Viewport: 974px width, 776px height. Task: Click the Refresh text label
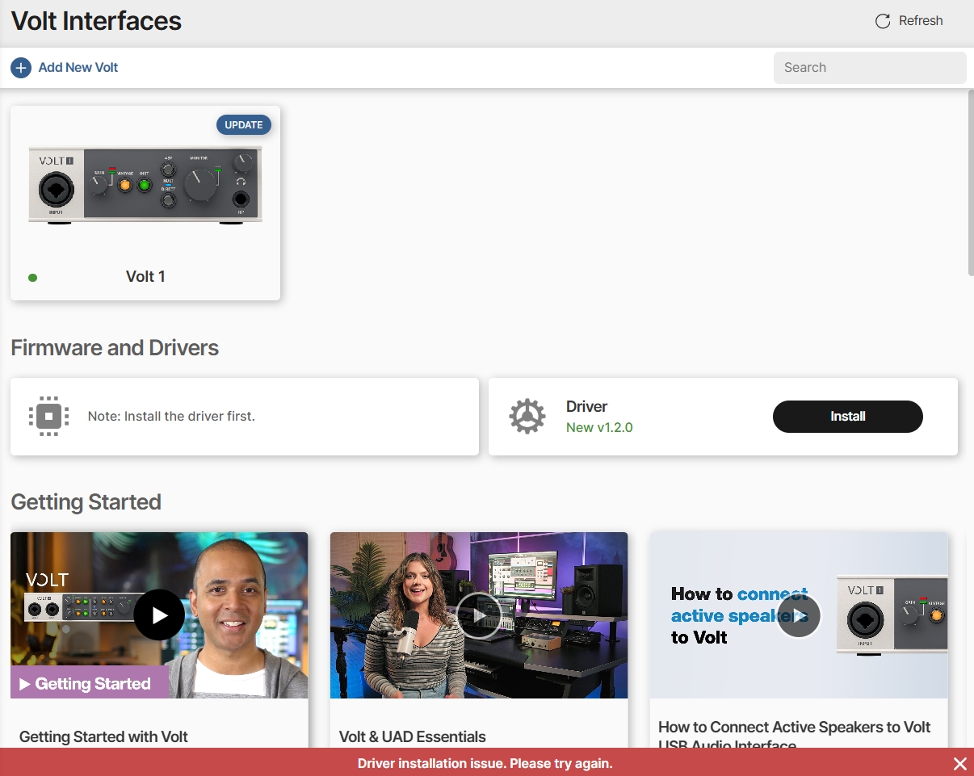(x=921, y=21)
